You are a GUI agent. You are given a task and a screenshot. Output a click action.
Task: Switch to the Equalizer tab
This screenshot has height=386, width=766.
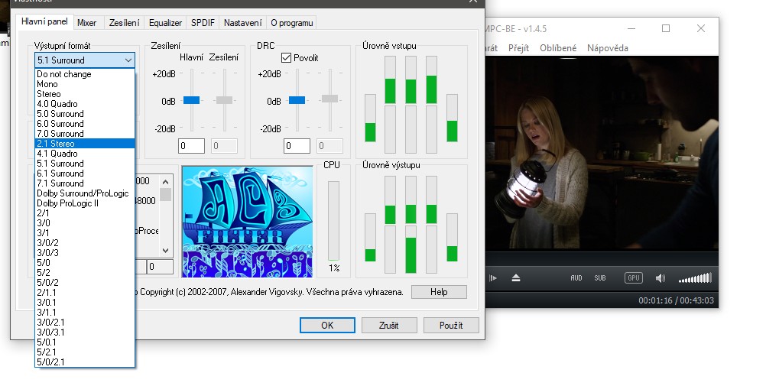click(x=165, y=23)
